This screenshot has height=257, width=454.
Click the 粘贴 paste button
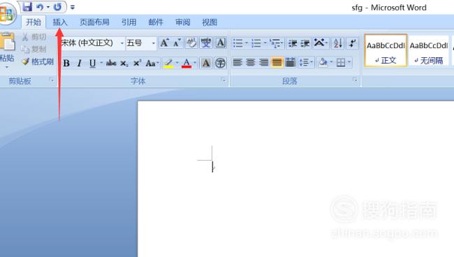(7, 51)
